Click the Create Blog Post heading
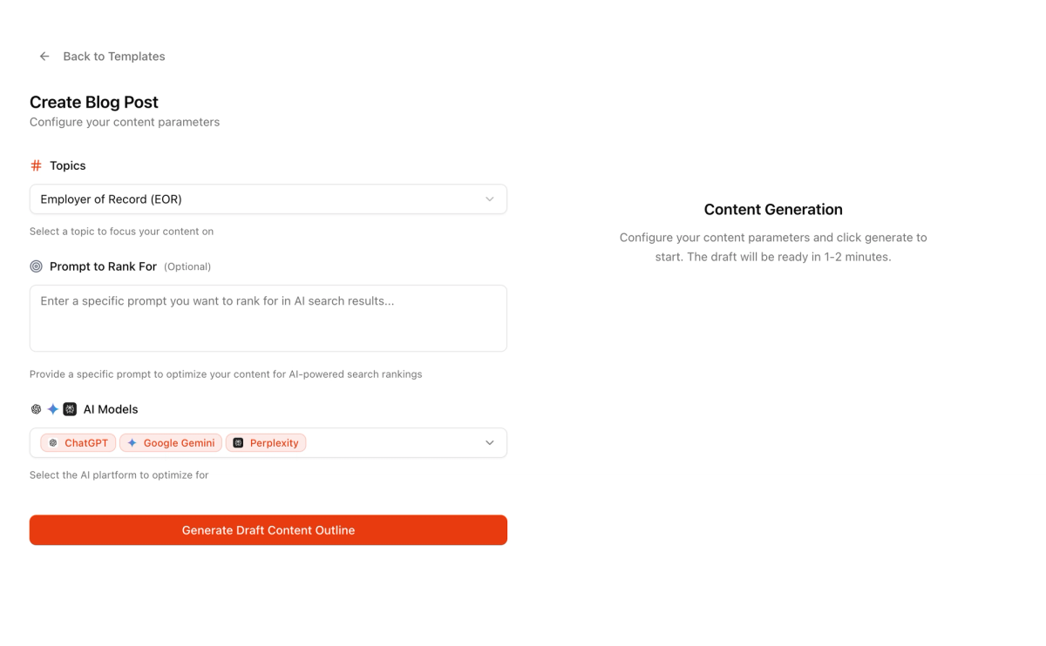1046x646 pixels. click(x=94, y=102)
